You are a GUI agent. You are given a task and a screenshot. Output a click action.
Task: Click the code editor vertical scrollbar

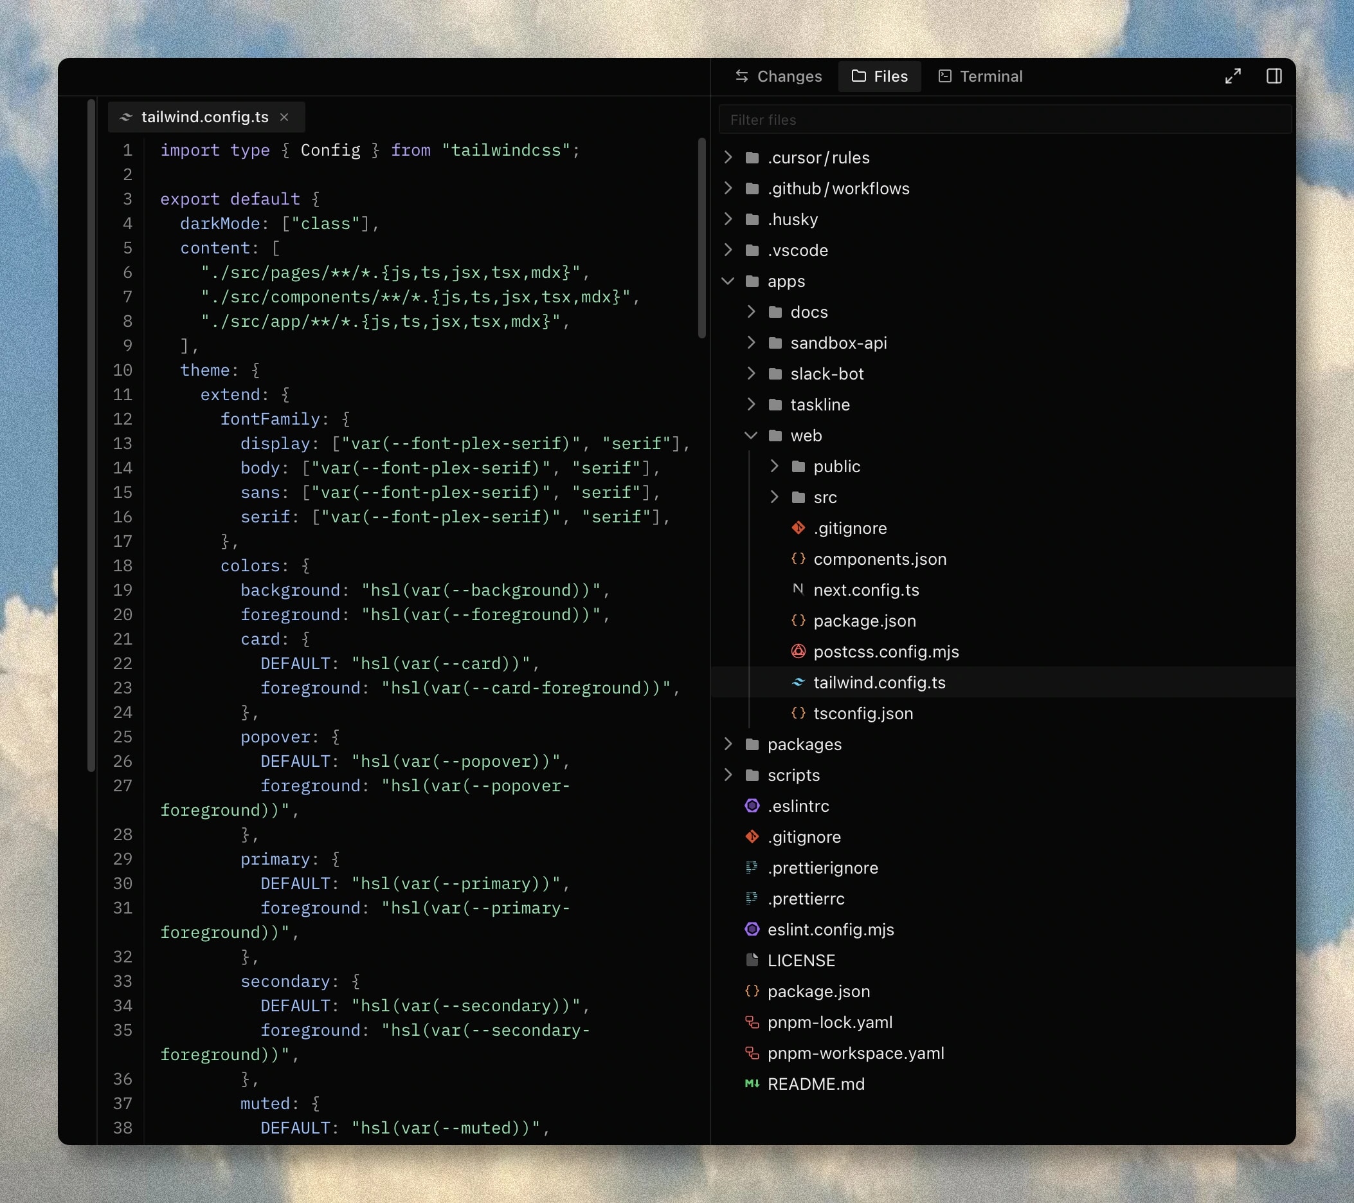[x=701, y=238]
